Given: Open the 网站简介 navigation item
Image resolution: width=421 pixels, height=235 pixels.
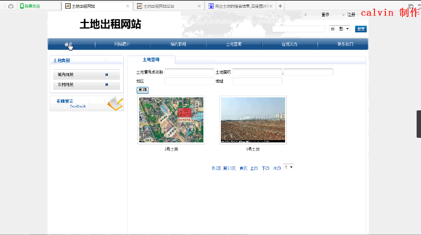Looking at the screenshot, I should click(x=122, y=44).
